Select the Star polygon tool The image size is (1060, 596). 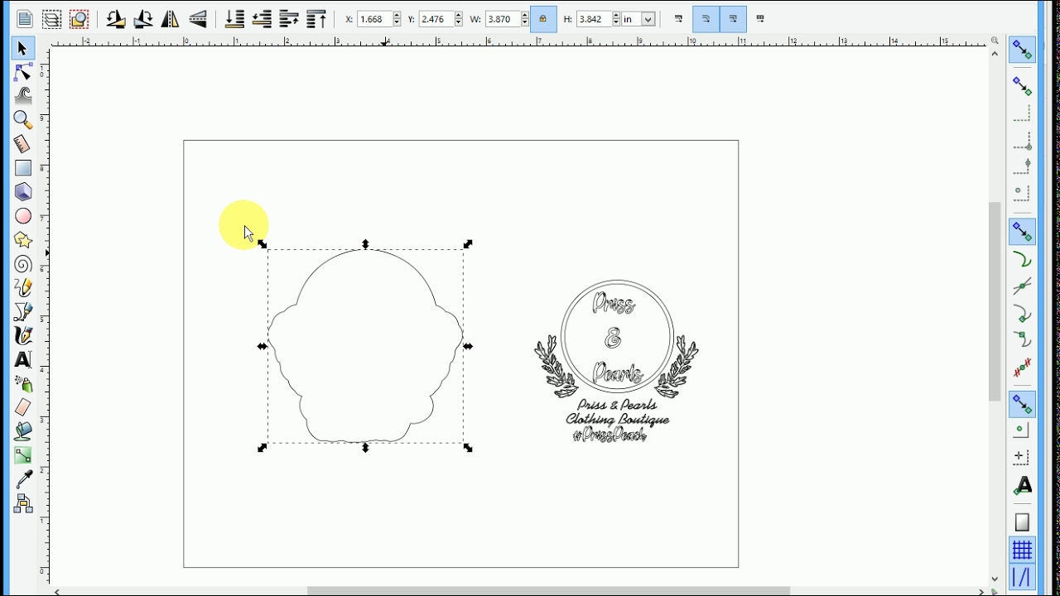tap(23, 240)
